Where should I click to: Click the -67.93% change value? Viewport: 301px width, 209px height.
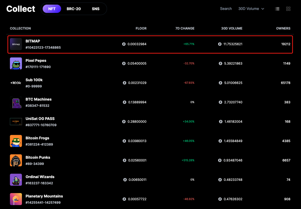click(189, 83)
